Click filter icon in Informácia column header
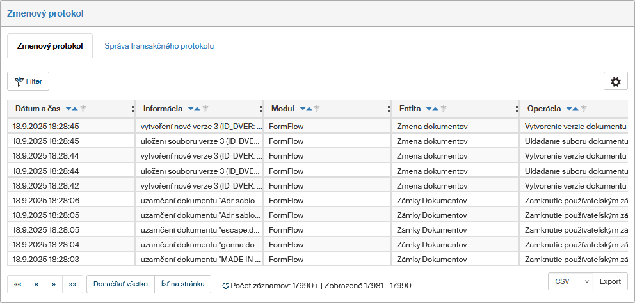The image size is (635, 303). (205, 109)
